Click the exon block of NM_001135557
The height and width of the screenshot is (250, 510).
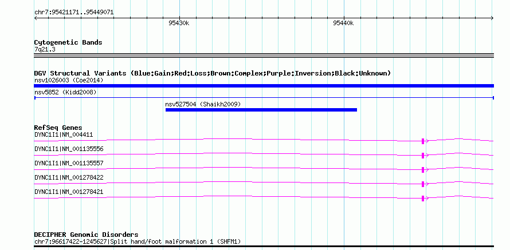[423, 169]
